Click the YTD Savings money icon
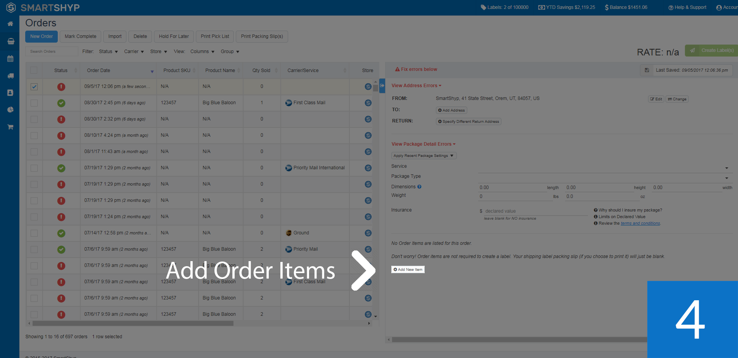Screen dimensions: 738x358 point(541,7)
